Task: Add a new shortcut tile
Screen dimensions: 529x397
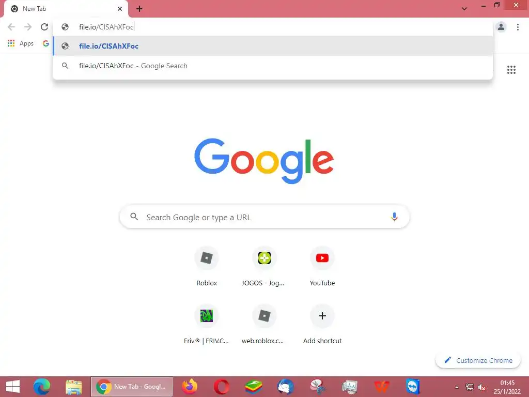Action: tap(322, 325)
